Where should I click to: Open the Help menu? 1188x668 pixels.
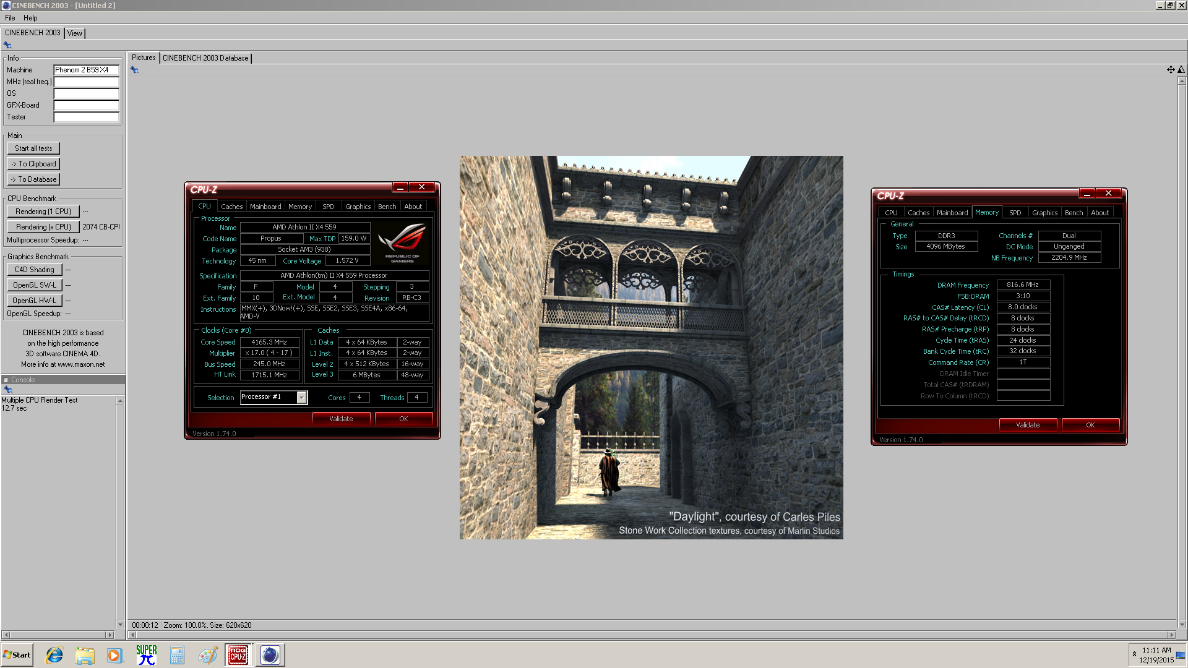click(x=30, y=18)
